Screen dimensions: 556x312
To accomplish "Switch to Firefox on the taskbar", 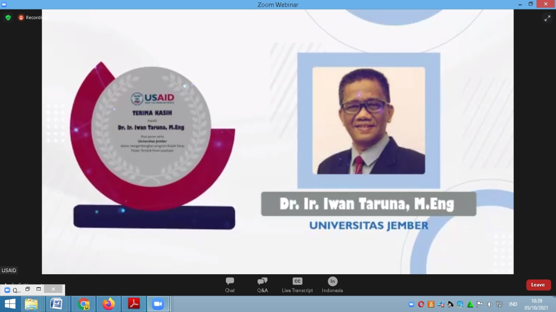I will [x=109, y=304].
